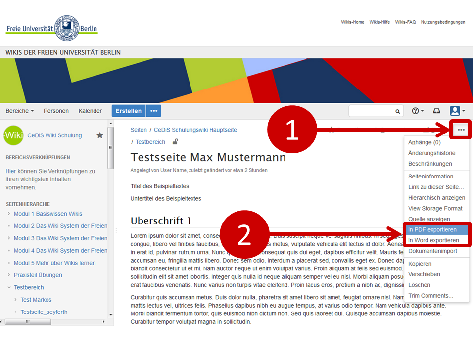Viewport: 475px width, 356px height.
Task: Open the Wikis-FAQ link
Action: click(x=405, y=22)
